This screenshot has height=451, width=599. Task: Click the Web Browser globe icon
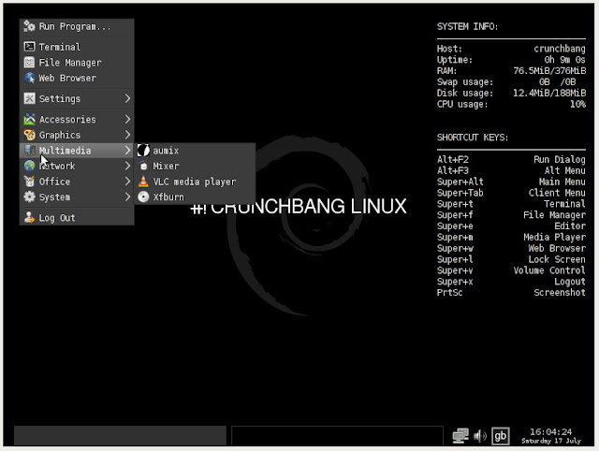click(29, 78)
